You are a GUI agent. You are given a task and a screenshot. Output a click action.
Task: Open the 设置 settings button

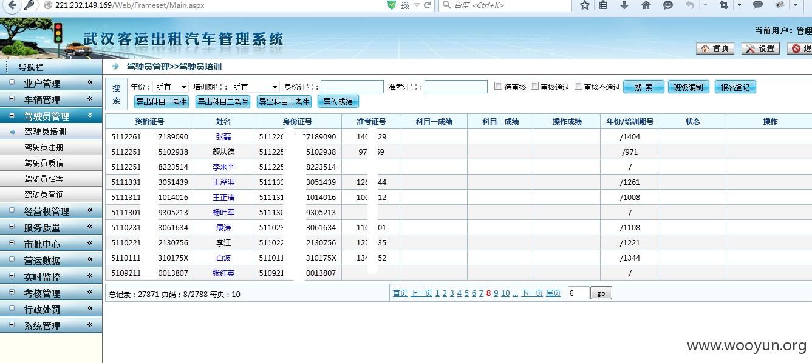click(x=761, y=48)
